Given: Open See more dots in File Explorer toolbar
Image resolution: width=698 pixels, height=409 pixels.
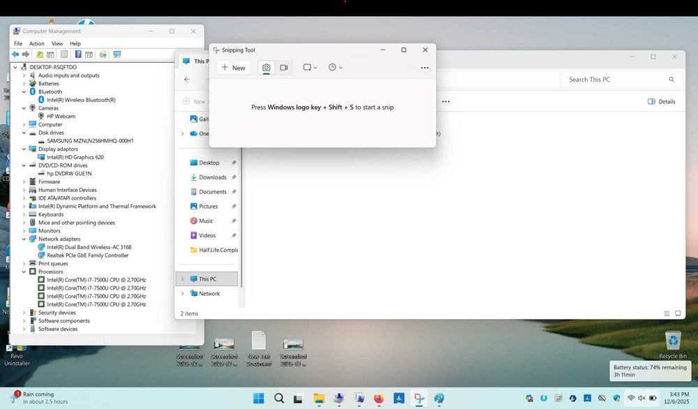Looking at the screenshot, I should [445, 101].
